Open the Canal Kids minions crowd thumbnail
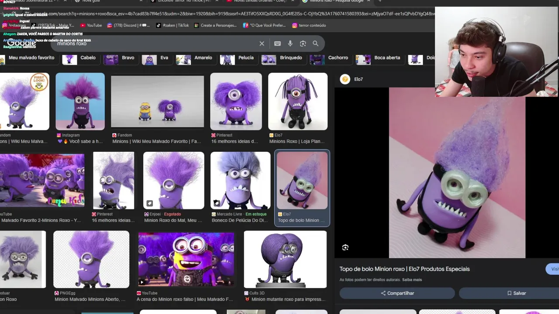Viewport: 559px width, 314px height. [x=42, y=180]
